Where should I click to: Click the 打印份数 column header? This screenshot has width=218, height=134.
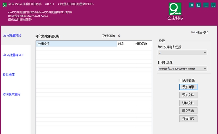pos(142,44)
